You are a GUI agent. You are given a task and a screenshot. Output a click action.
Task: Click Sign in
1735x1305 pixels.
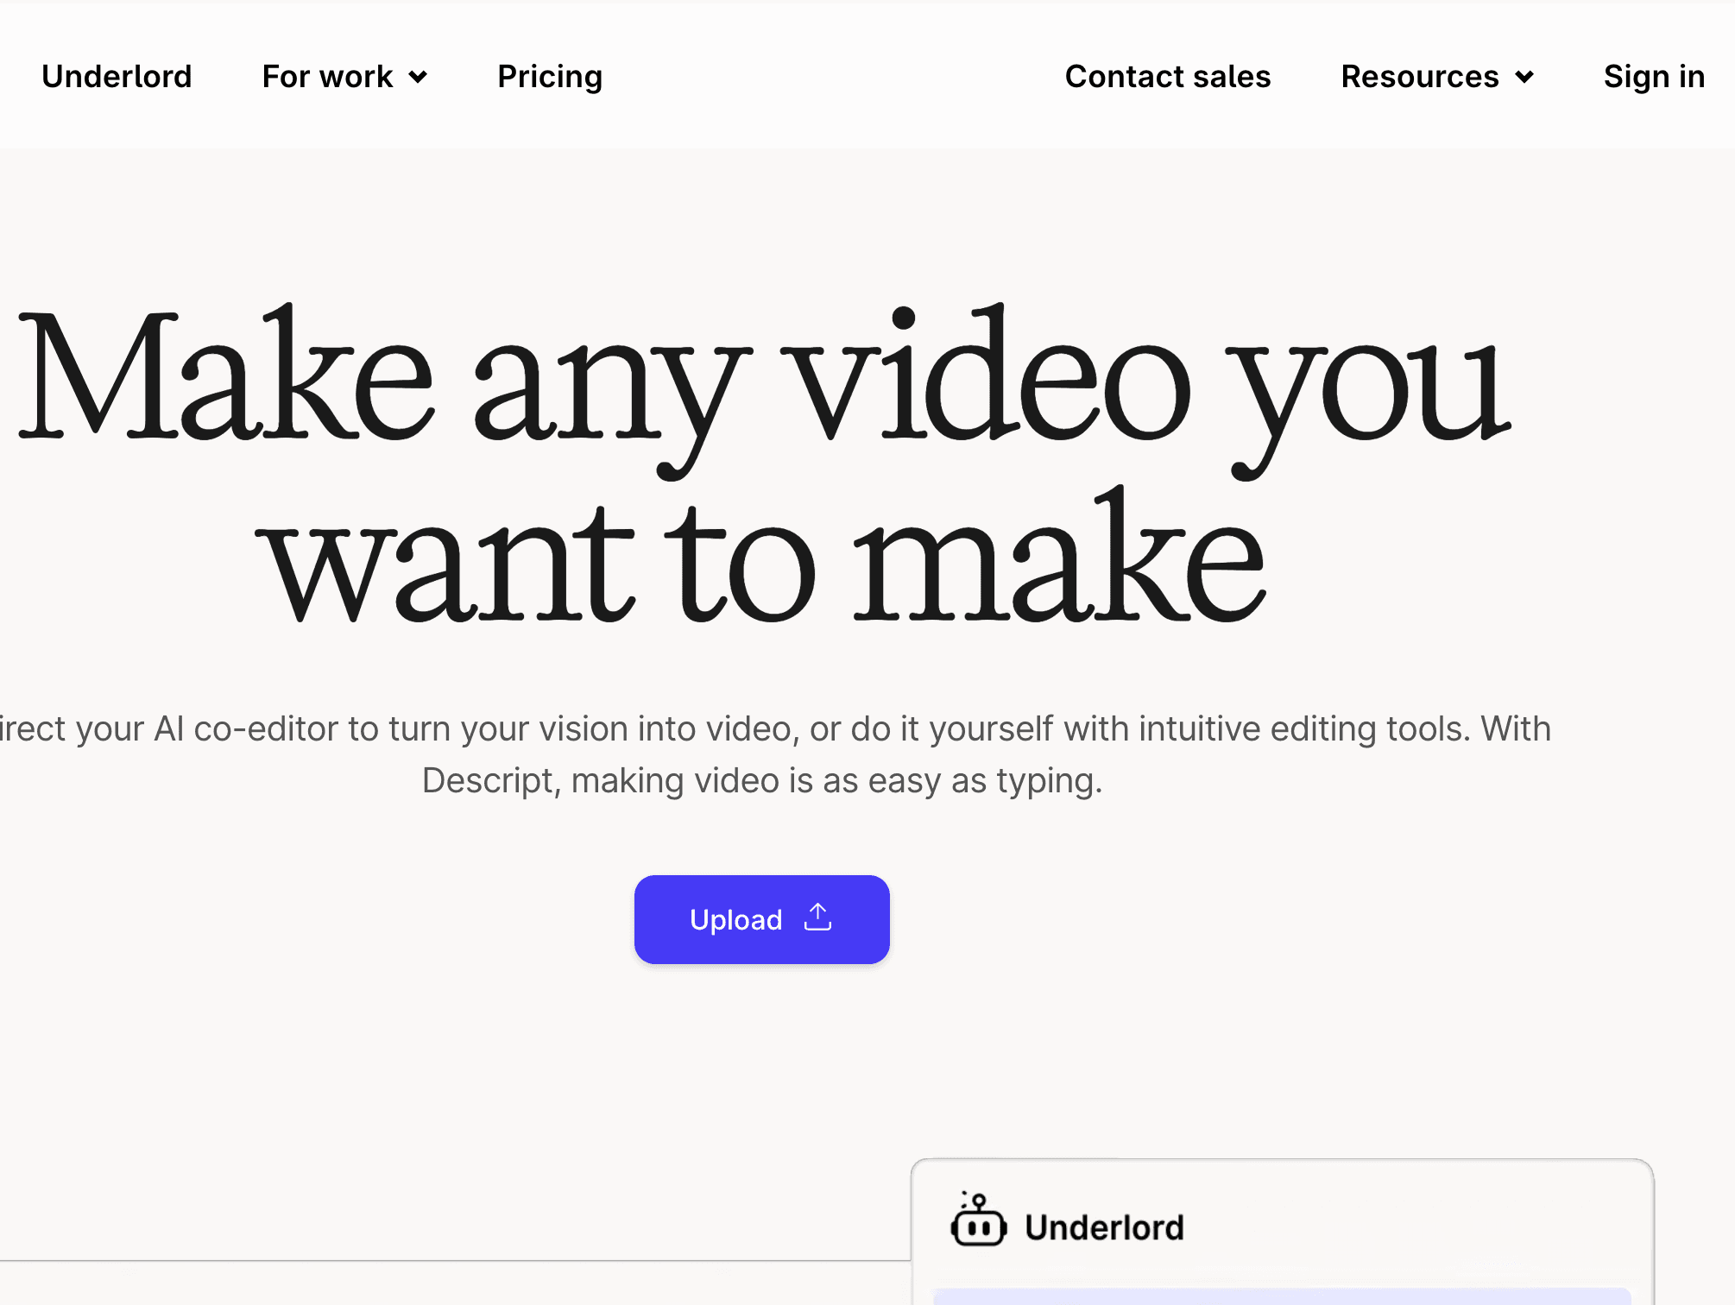coord(1654,77)
